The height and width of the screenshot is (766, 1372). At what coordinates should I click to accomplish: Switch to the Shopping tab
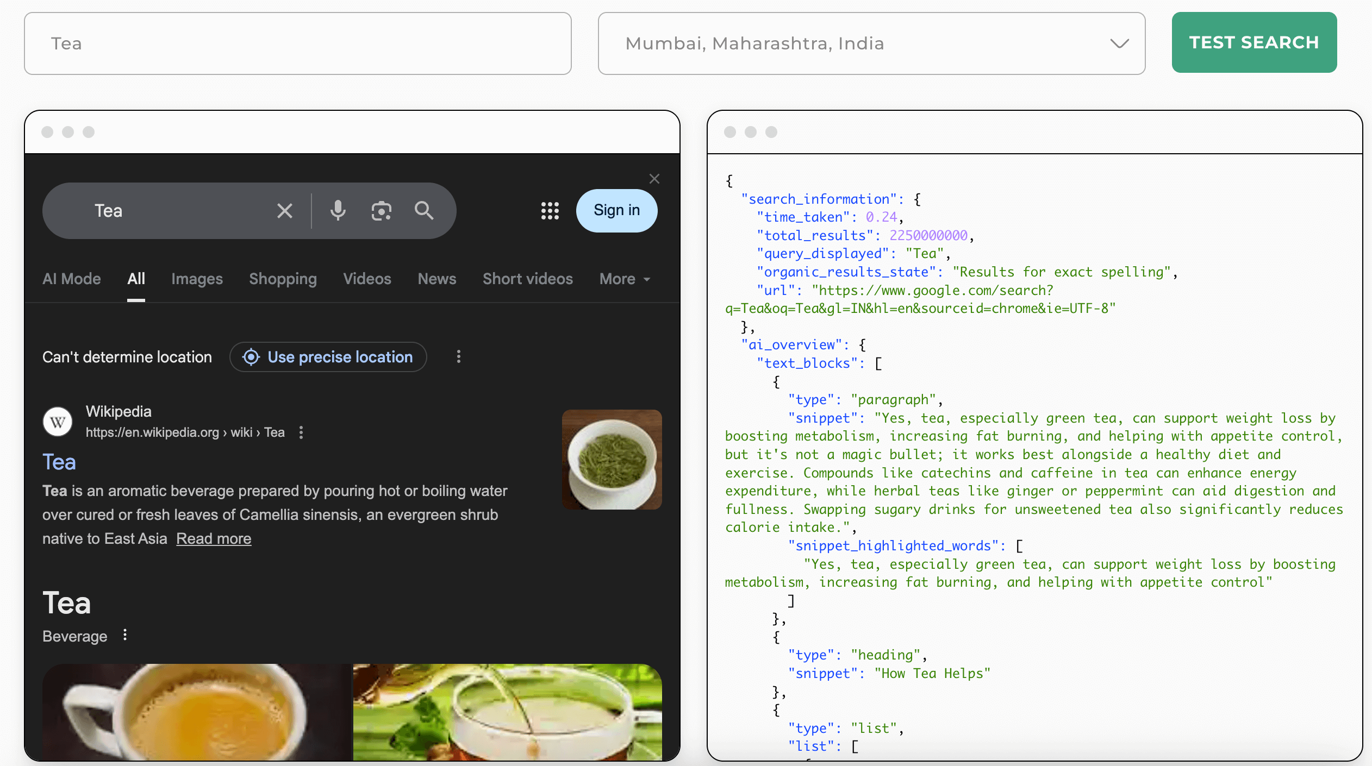pos(283,279)
